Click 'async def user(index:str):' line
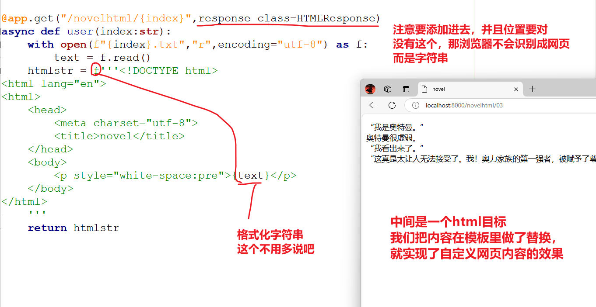 87,31
